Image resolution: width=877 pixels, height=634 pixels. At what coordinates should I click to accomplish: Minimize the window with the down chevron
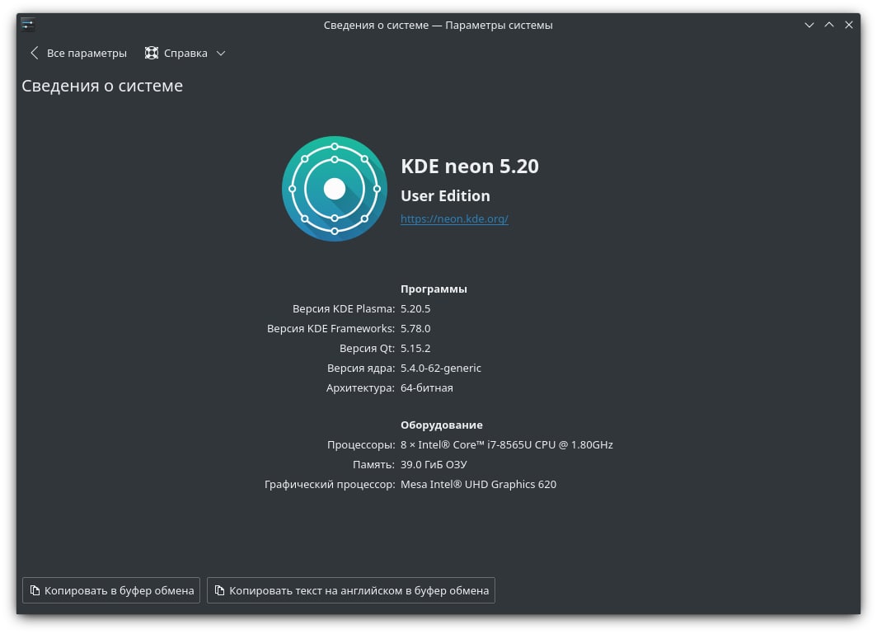click(x=809, y=25)
